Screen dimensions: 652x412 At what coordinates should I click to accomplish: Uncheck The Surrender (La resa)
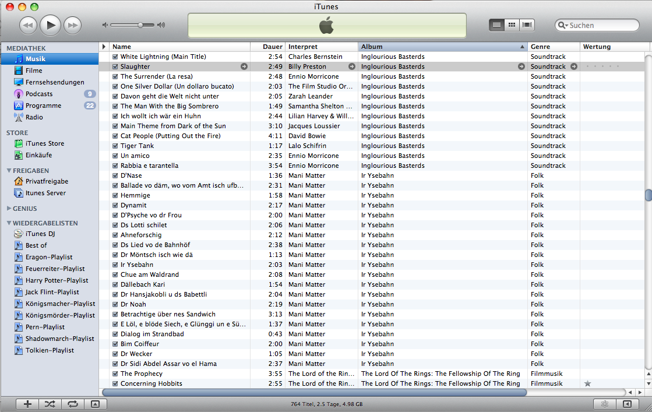click(x=115, y=76)
